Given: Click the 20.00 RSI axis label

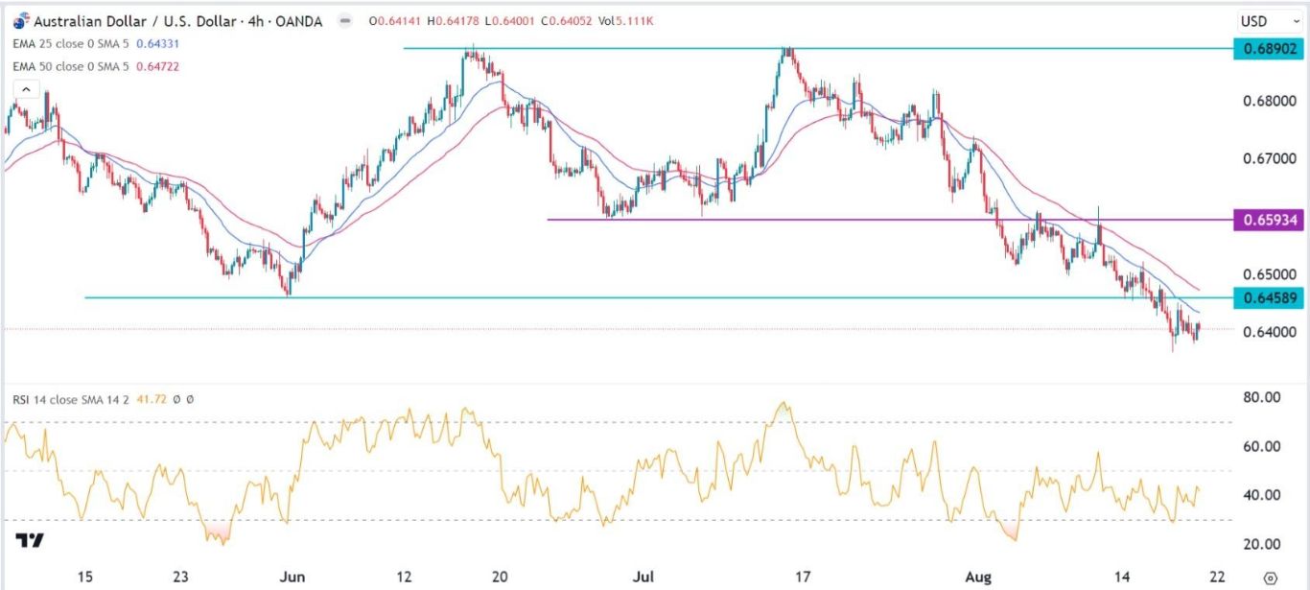Looking at the screenshot, I should coord(1264,544).
